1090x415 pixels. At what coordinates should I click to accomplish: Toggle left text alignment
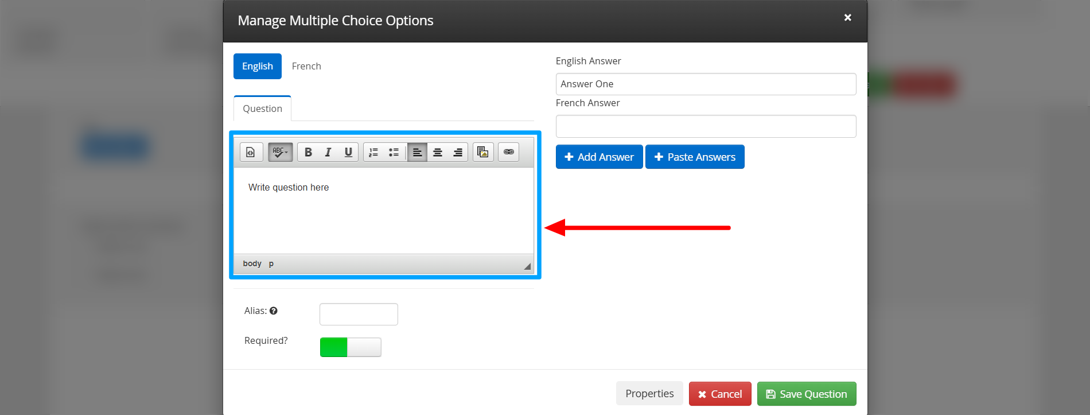click(x=417, y=152)
